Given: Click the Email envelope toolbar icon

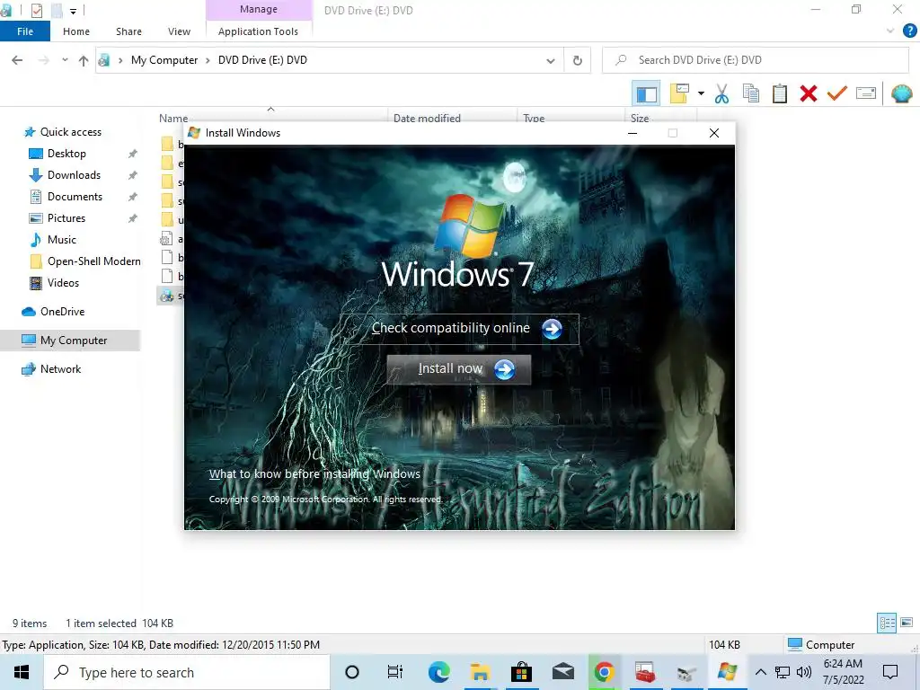Looking at the screenshot, I should pyautogui.click(x=866, y=93).
